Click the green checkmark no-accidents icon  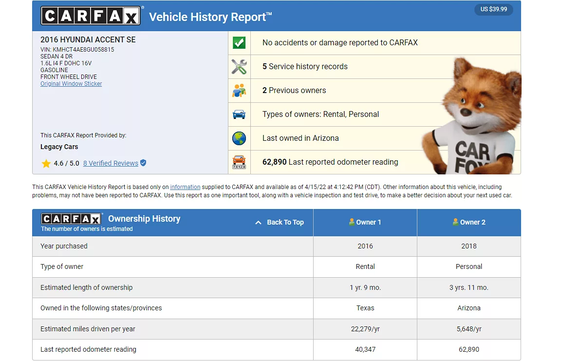239,43
